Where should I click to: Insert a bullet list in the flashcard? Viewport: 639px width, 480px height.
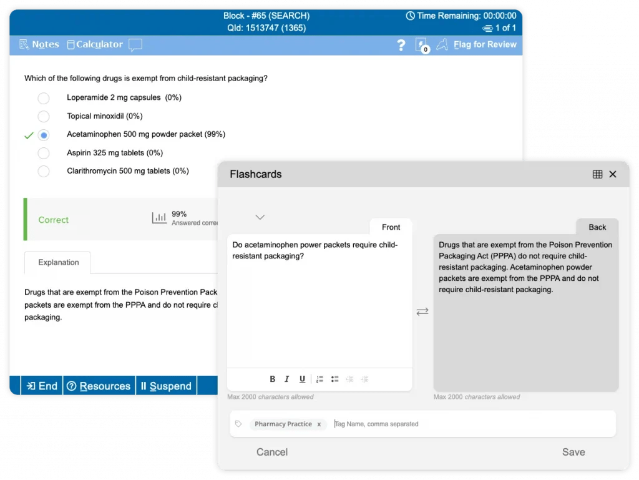point(334,379)
